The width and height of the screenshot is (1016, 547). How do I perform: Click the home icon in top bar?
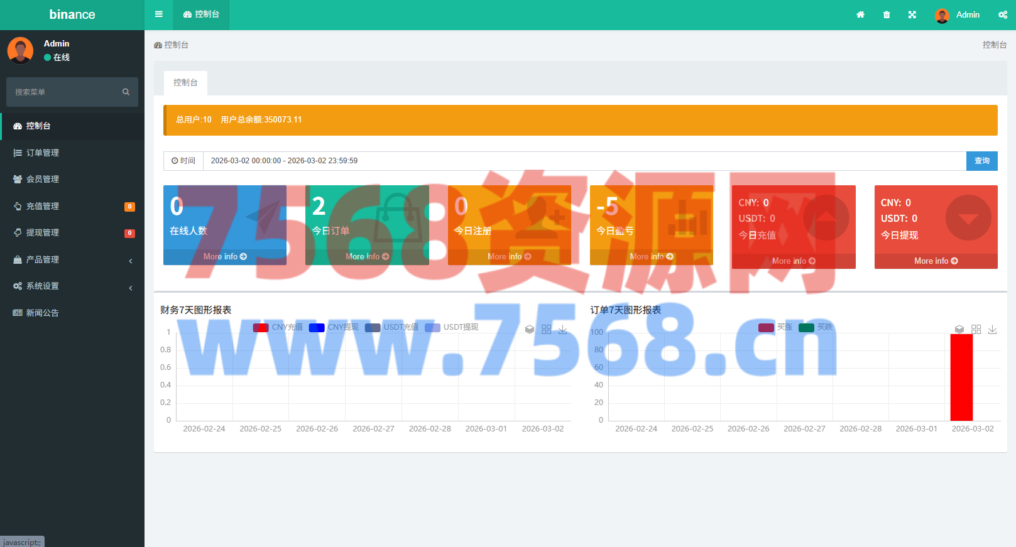[x=860, y=15]
